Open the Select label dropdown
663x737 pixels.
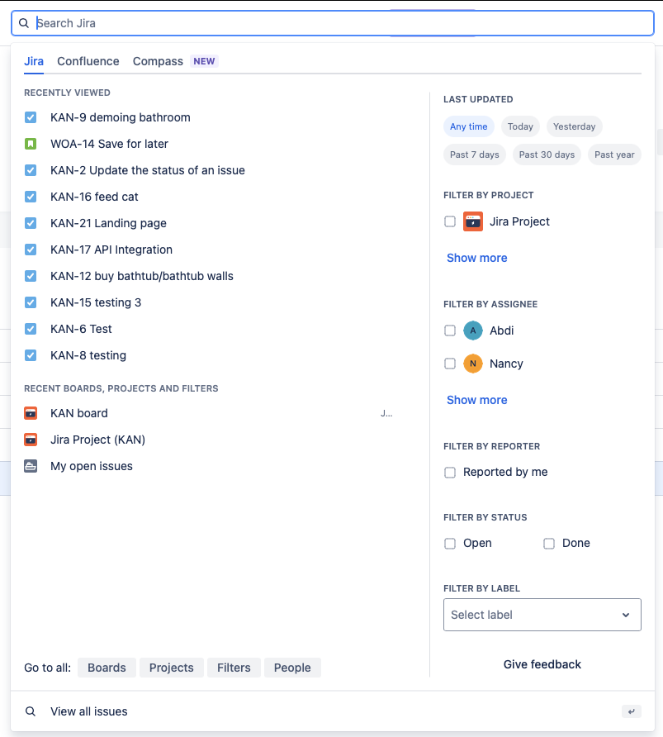(542, 615)
